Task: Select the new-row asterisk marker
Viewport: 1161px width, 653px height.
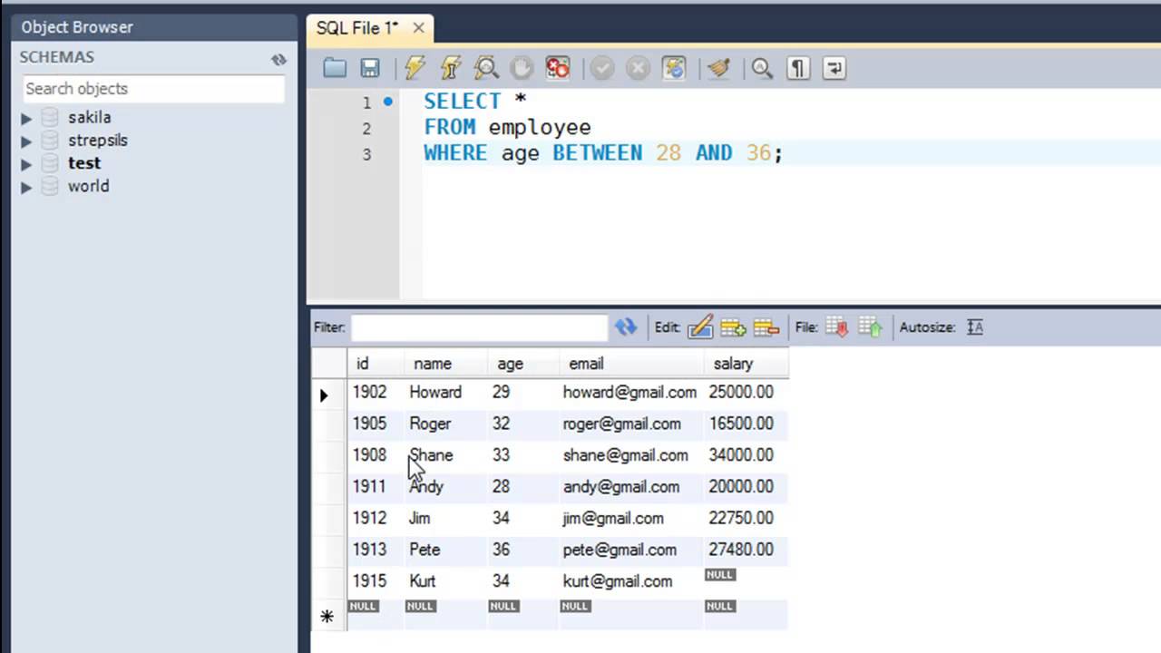Action: point(327,617)
